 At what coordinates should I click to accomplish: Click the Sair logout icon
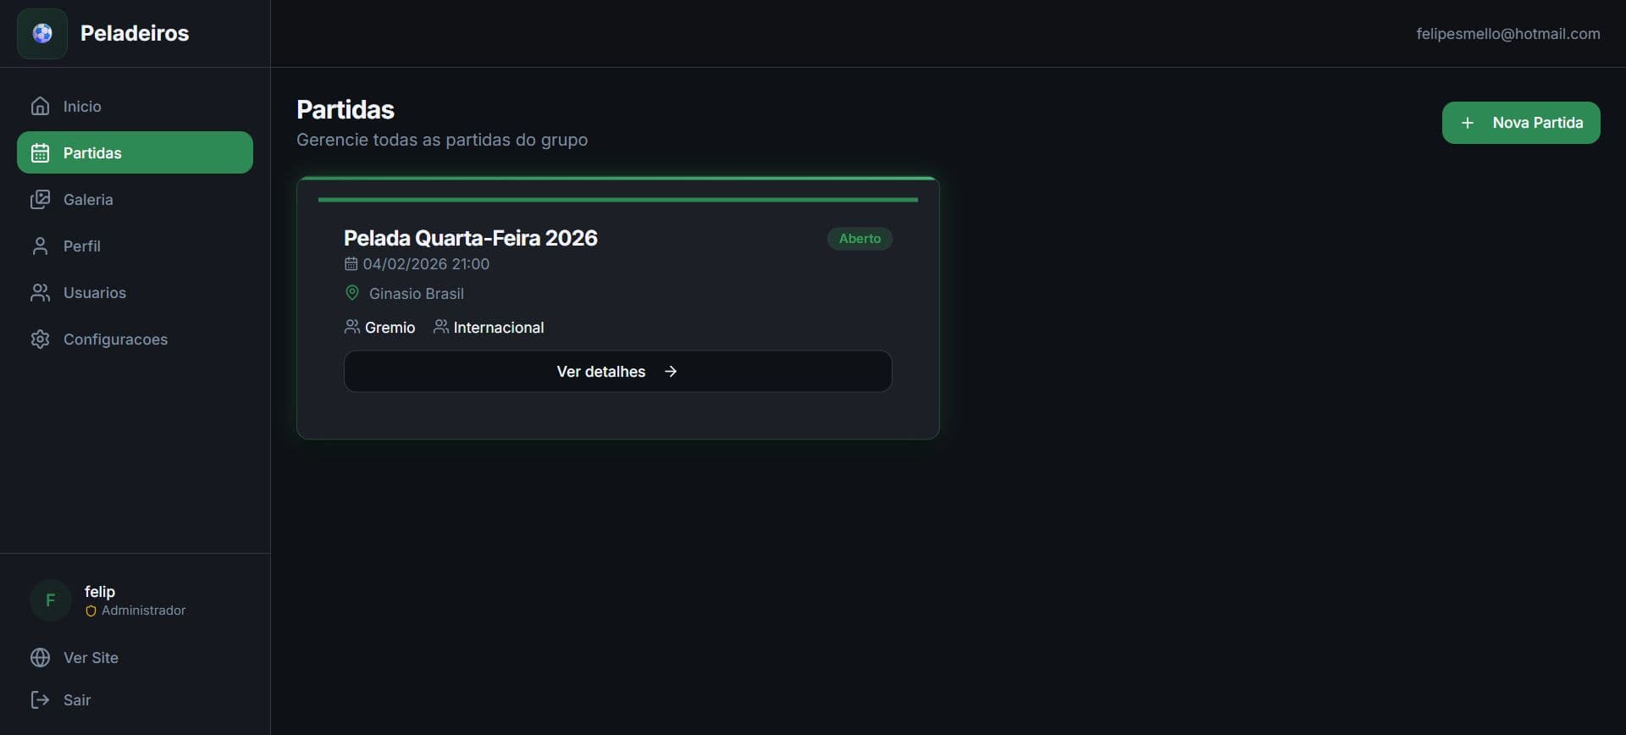pos(40,699)
